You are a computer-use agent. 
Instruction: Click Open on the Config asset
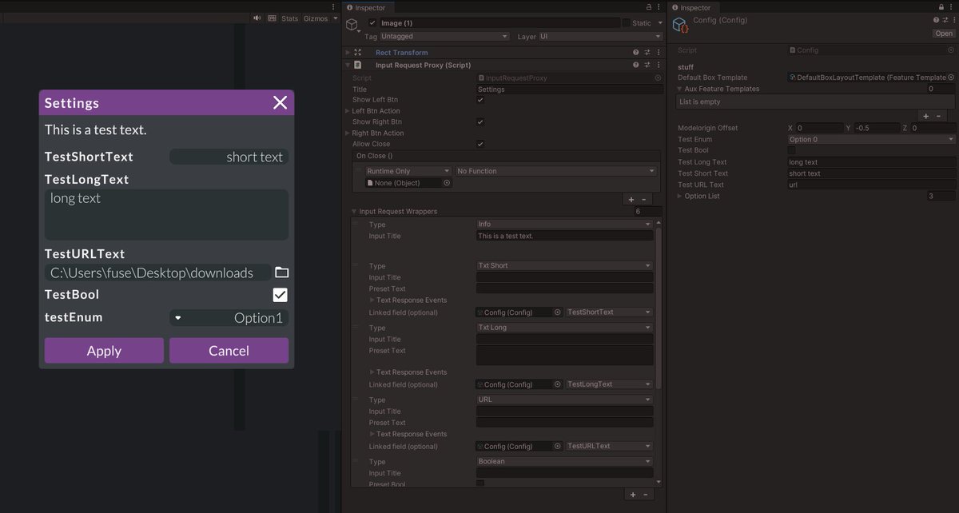[944, 33]
